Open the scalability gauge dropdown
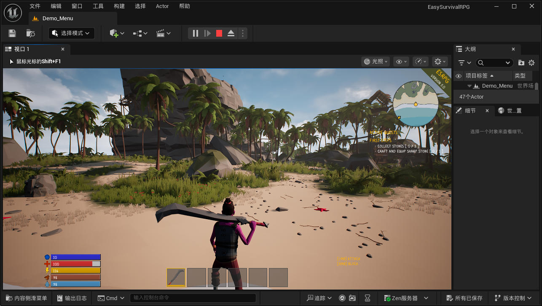Screen dimensions: 542x306 coord(421,62)
